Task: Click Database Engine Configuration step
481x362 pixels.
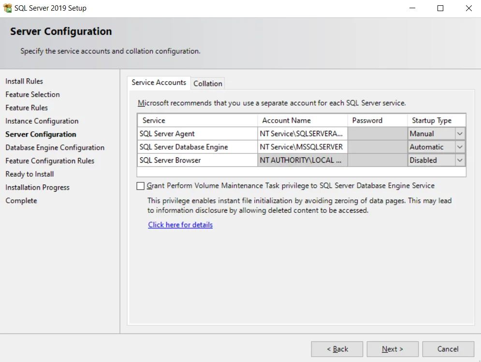Action: click(x=55, y=148)
